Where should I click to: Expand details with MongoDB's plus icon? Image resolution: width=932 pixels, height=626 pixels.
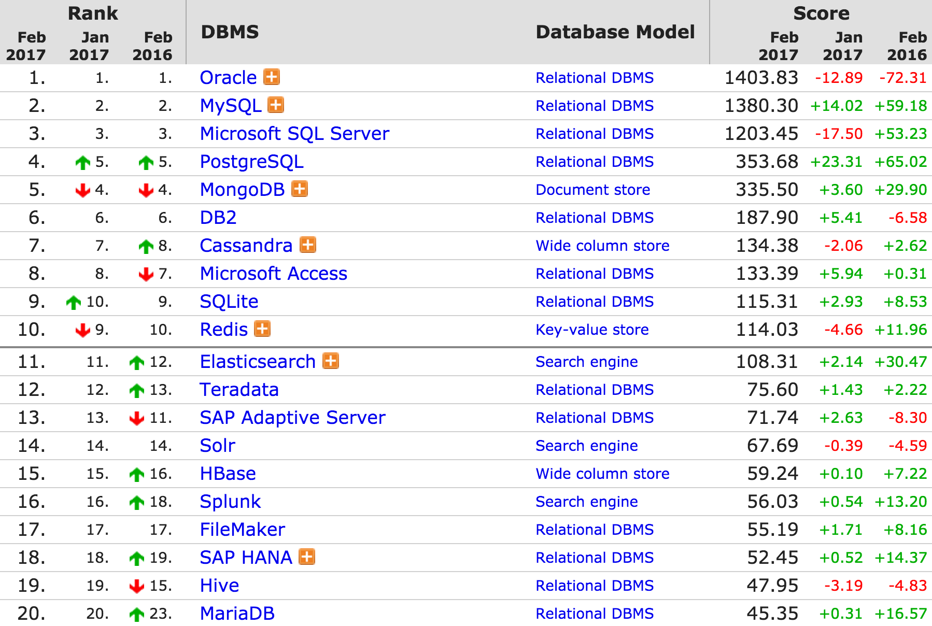300,189
